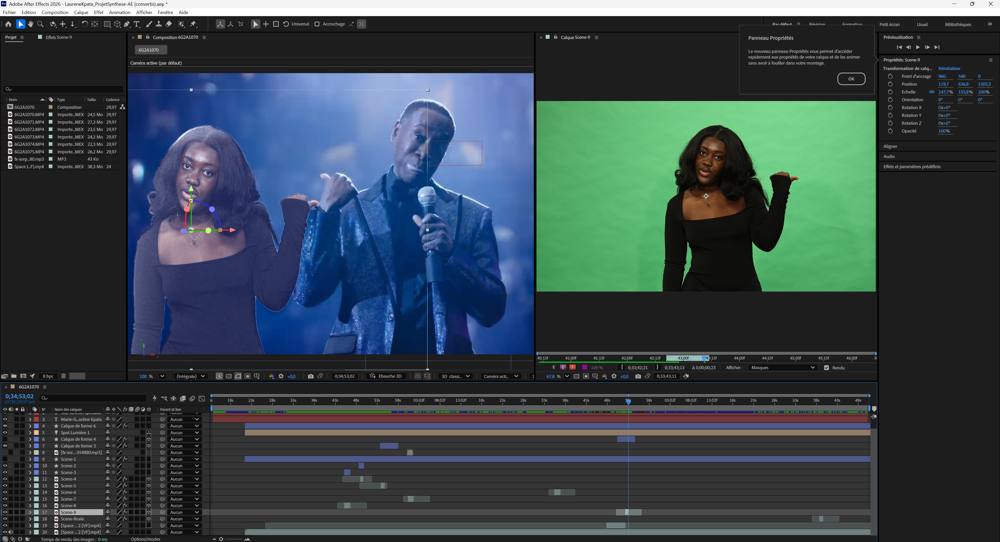Open the Animation menu

click(x=120, y=12)
